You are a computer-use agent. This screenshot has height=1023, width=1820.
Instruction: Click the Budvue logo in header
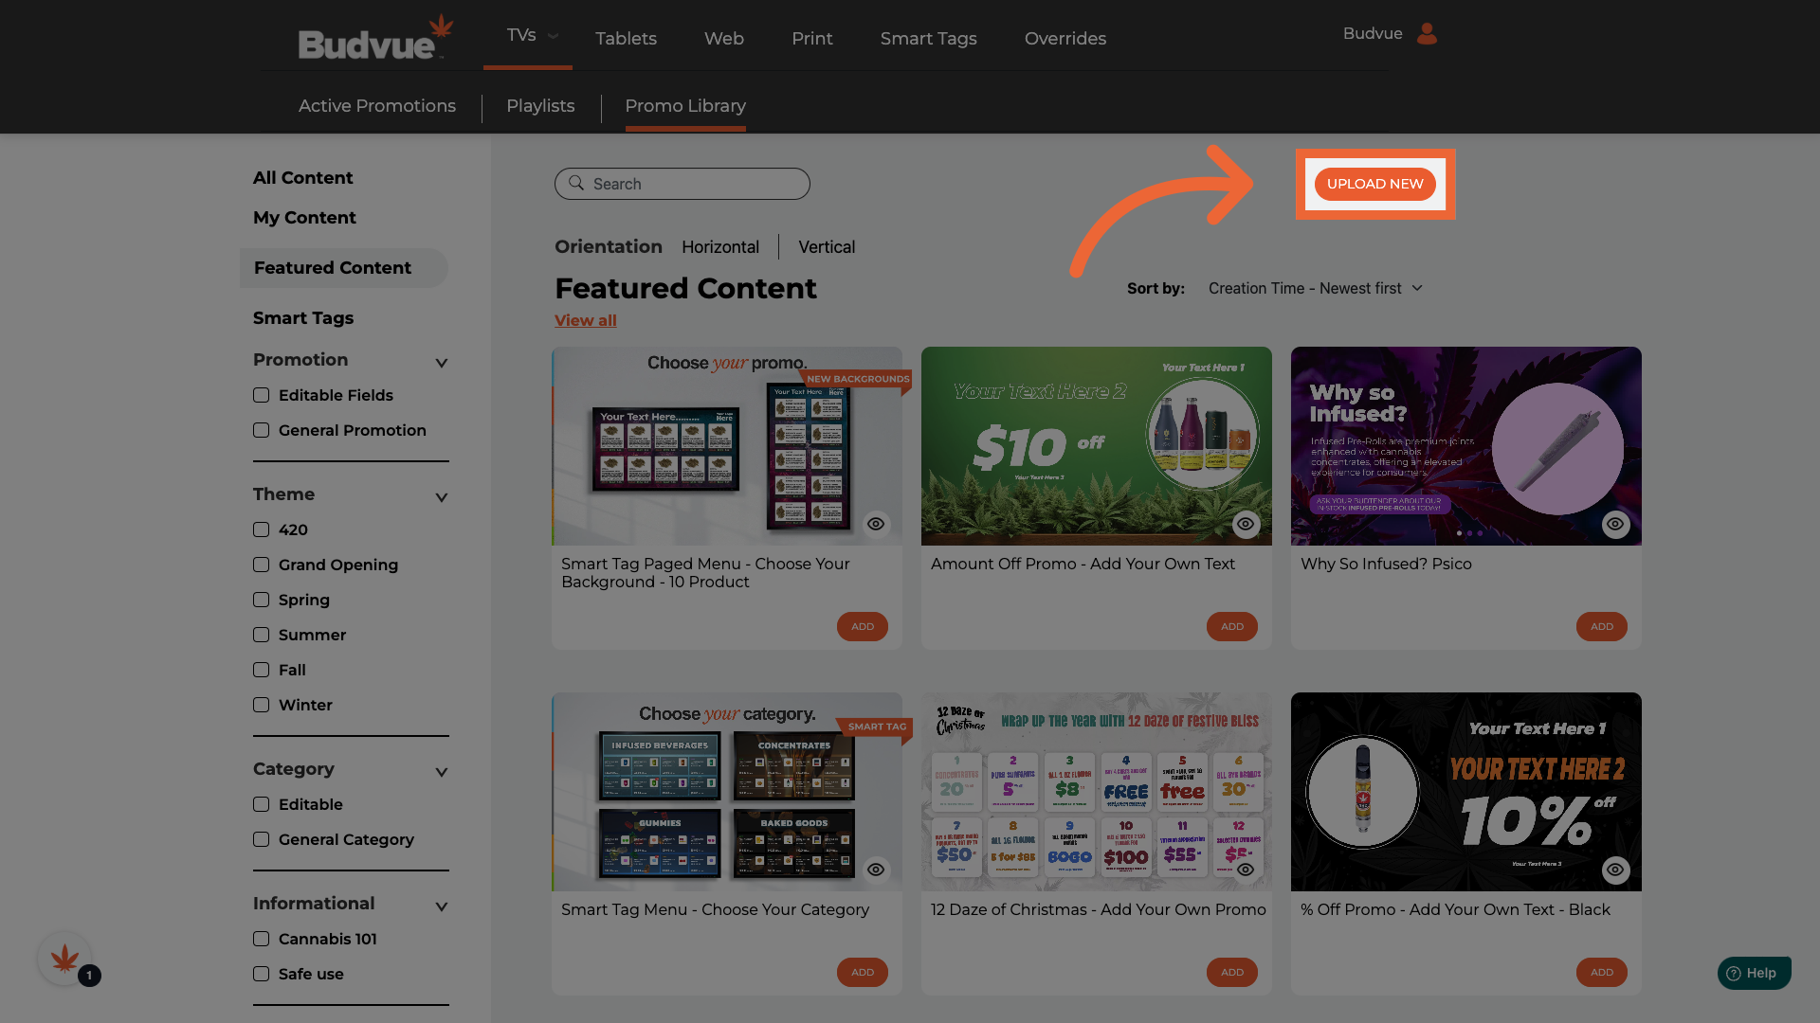coord(375,38)
